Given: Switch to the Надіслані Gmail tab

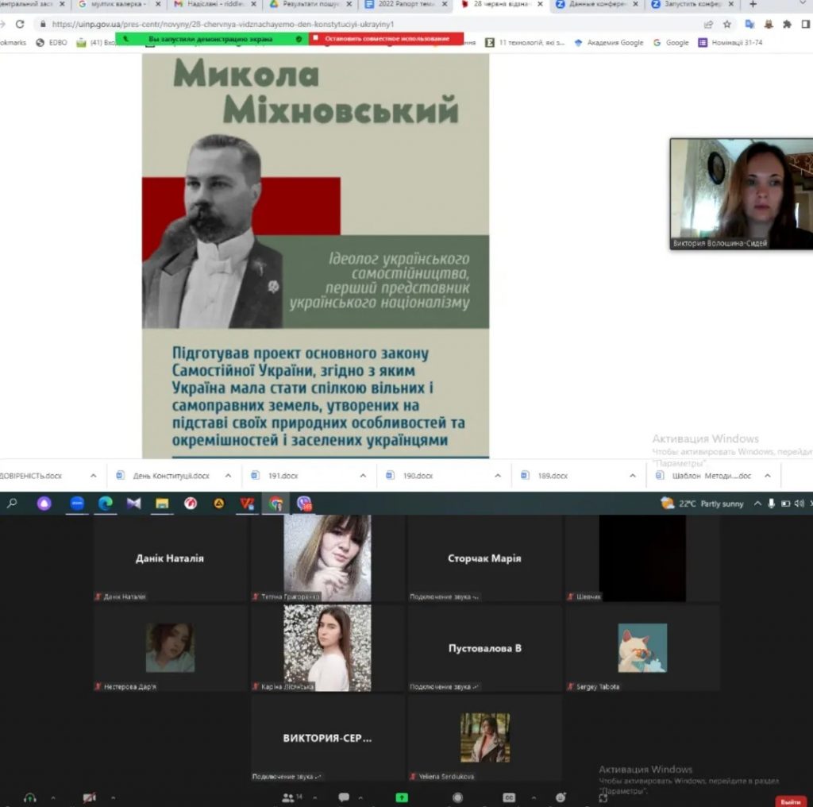Looking at the screenshot, I should (x=210, y=4).
